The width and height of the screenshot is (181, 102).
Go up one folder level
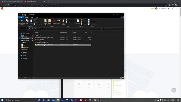click(27, 29)
